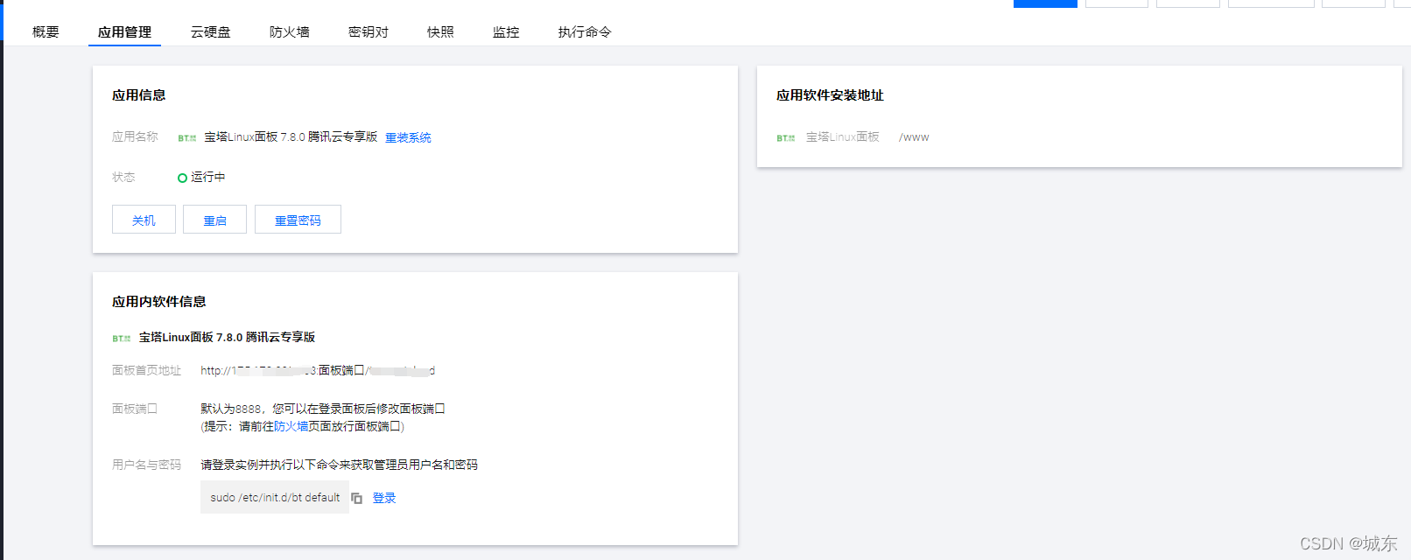
Task: Click the BT logo next to 应用名称
Action: pyautogui.click(x=186, y=138)
